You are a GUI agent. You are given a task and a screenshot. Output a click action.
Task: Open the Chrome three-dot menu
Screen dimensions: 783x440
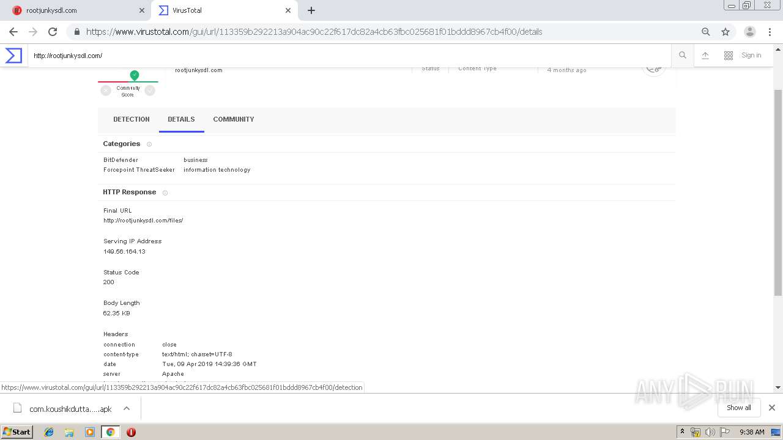click(x=770, y=32)
